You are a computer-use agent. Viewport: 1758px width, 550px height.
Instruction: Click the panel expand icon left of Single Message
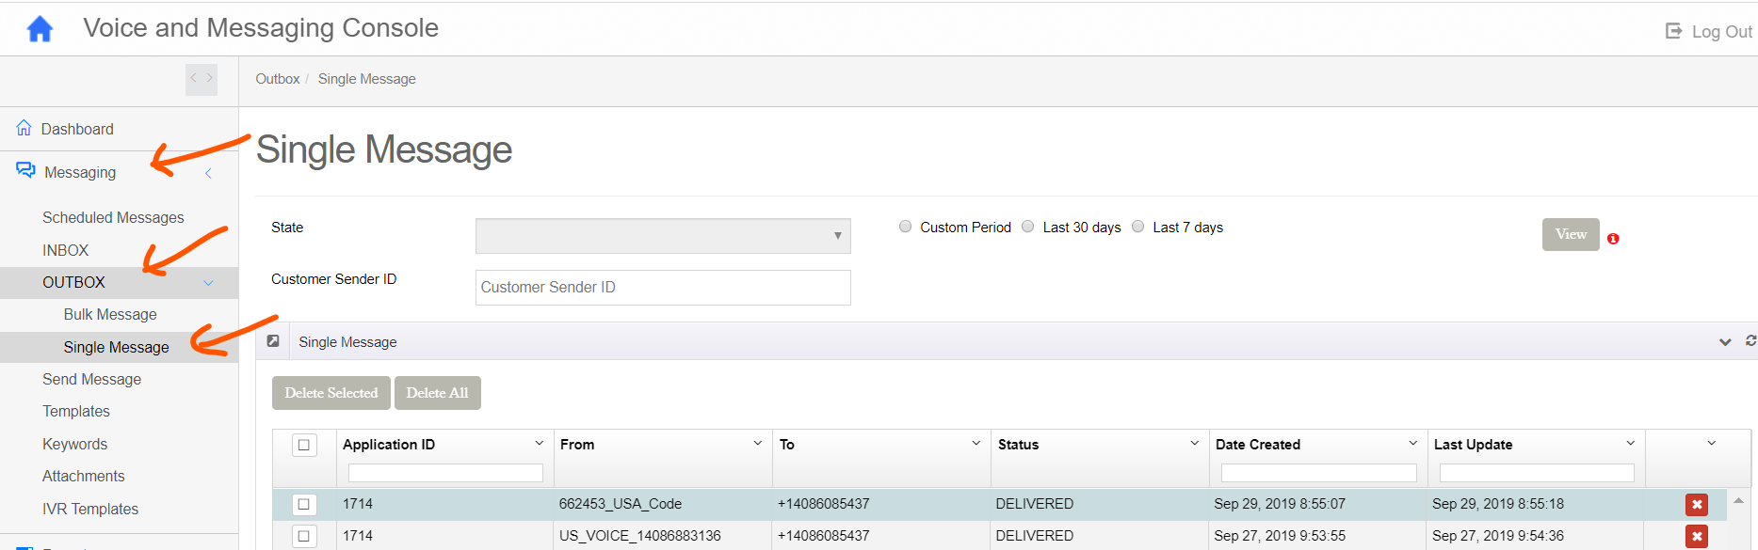(x=273, y=341)
